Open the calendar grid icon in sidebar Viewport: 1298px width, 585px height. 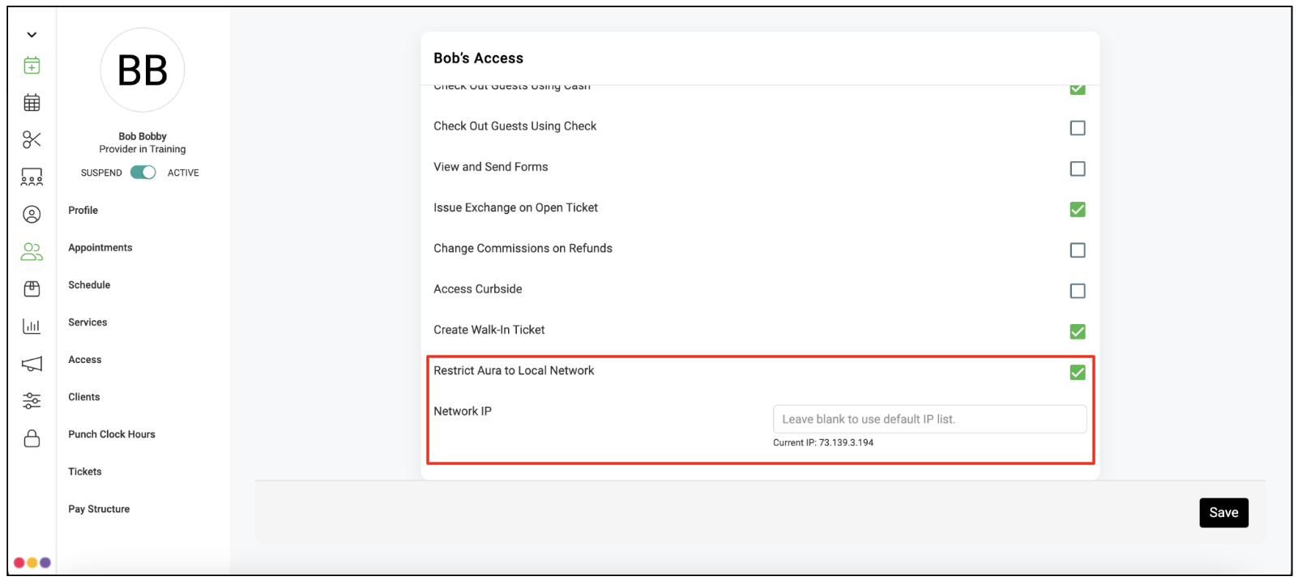point(32,103)
